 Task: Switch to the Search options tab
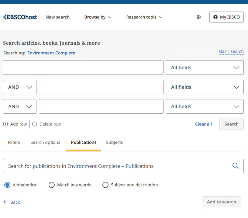(x=45, y=142)
